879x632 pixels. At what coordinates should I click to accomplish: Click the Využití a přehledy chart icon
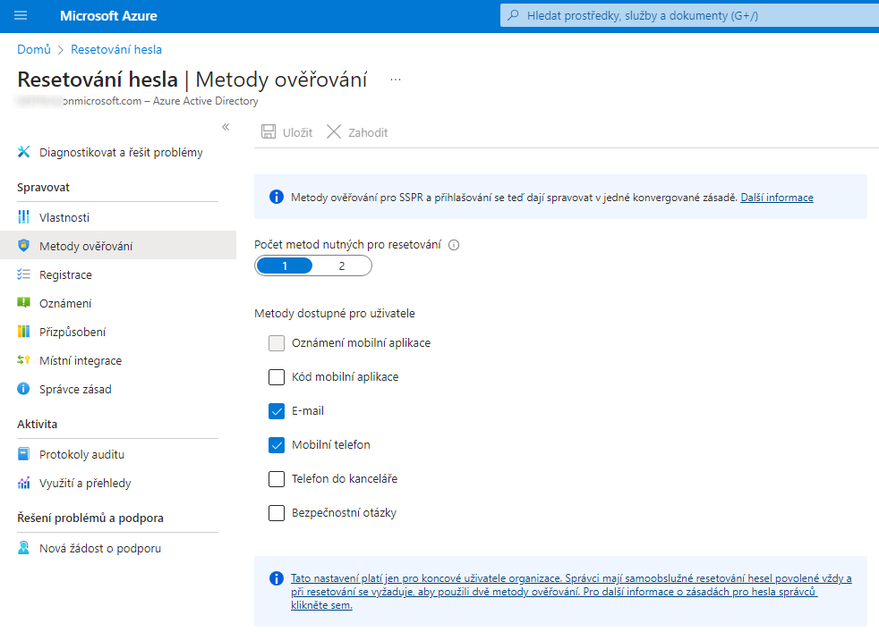[x=23, y=483]
